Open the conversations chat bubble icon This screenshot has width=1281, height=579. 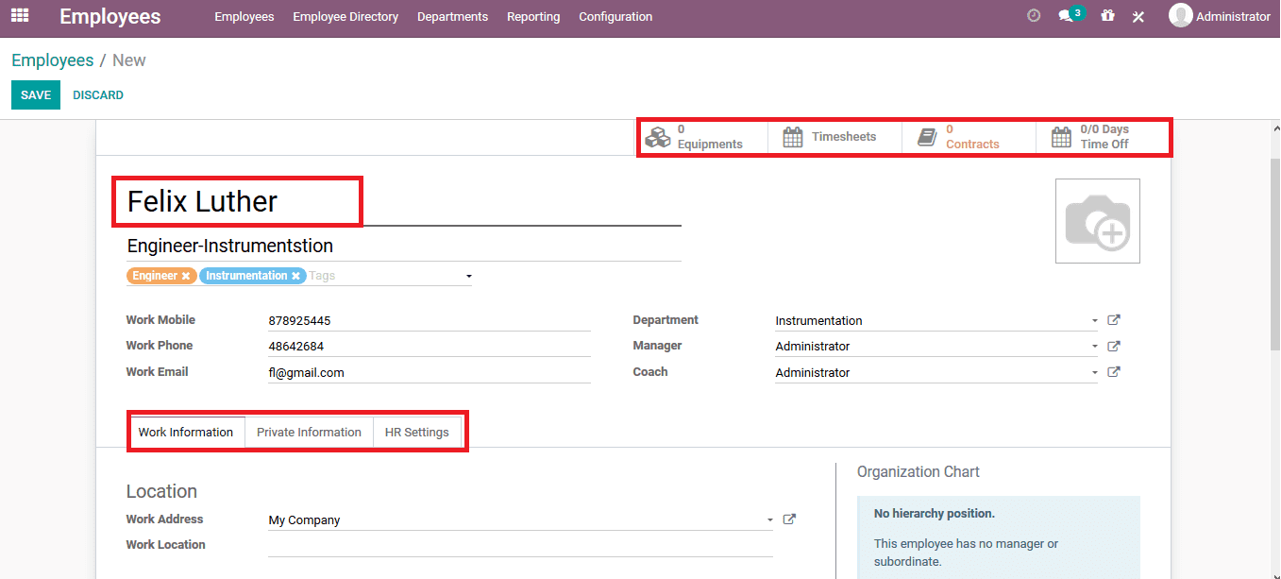(1067, 16)
